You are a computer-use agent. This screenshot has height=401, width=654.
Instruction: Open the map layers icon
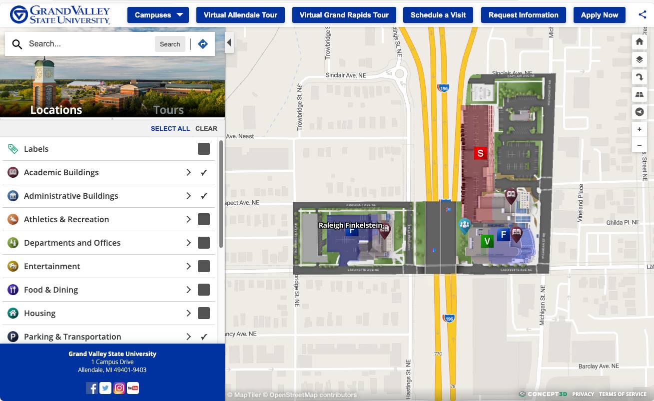[x=640, y=60]
